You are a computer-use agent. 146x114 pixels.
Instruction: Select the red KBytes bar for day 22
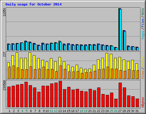coord(99,97)
